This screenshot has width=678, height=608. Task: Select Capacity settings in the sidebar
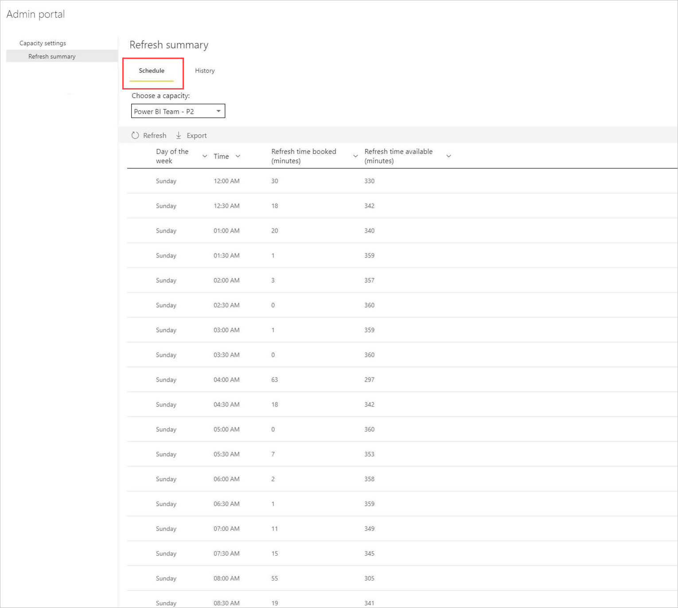(43, 43)
